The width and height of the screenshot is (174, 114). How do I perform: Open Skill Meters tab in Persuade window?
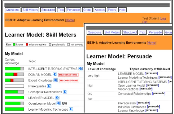112,32
